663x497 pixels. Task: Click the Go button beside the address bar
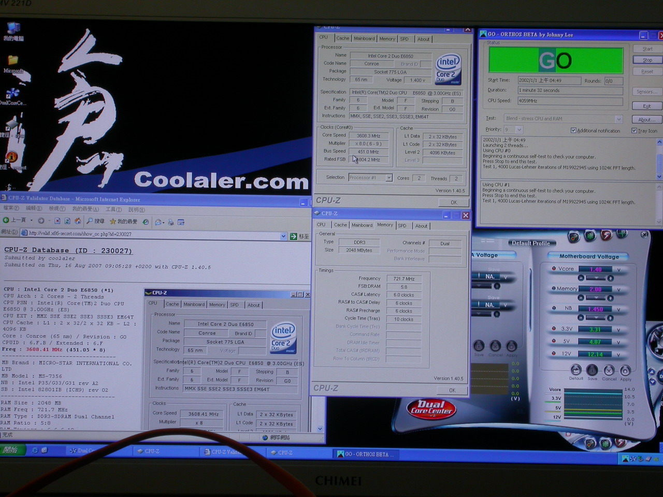click(x=299, y=236)
